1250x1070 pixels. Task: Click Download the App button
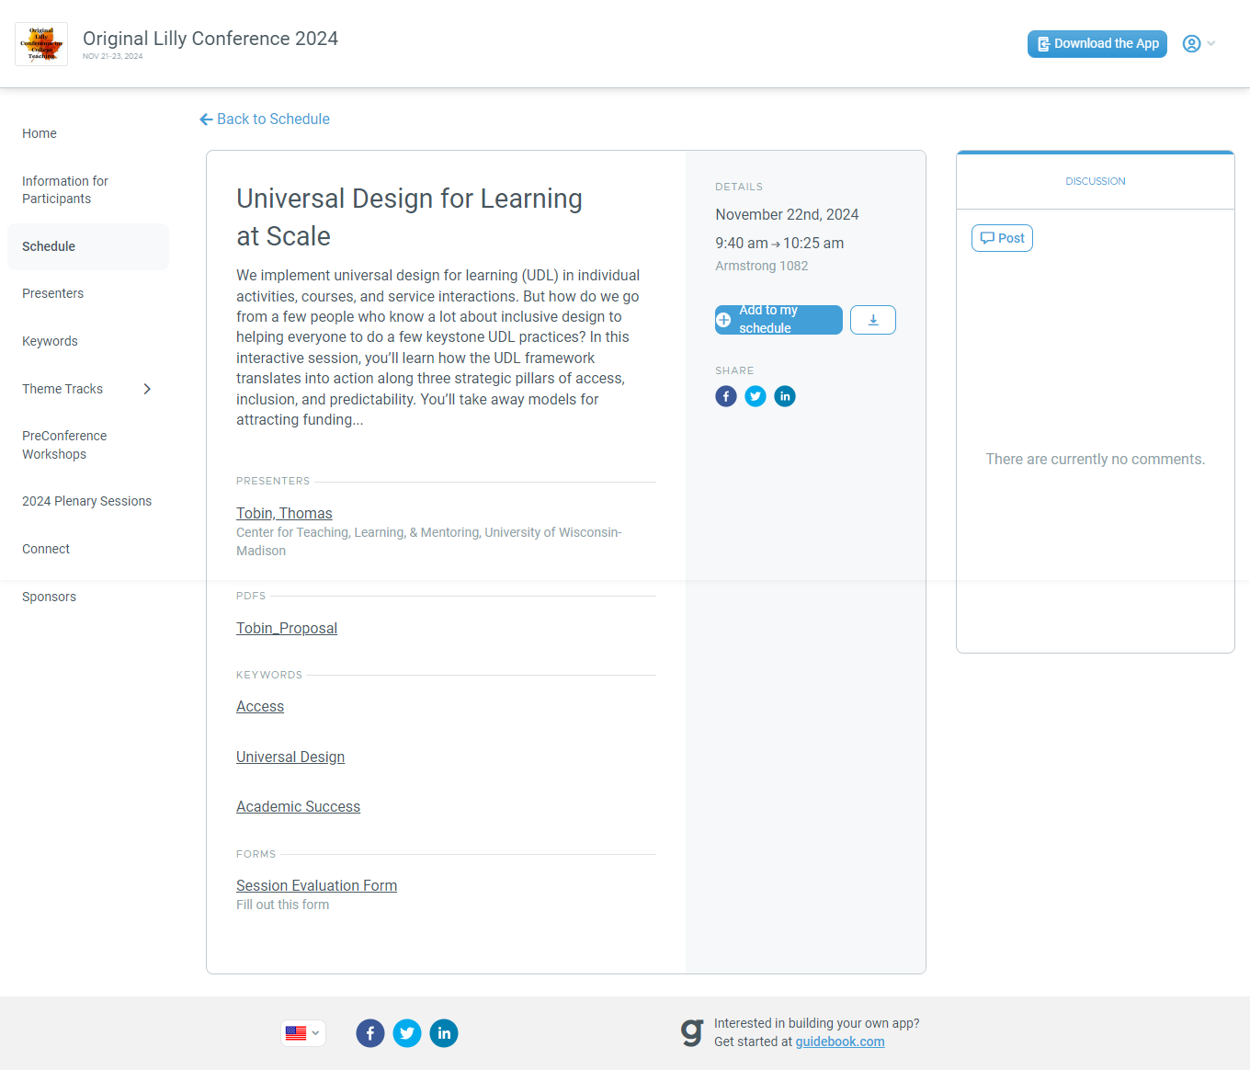pyautogui.click(x=1097, y=44)
